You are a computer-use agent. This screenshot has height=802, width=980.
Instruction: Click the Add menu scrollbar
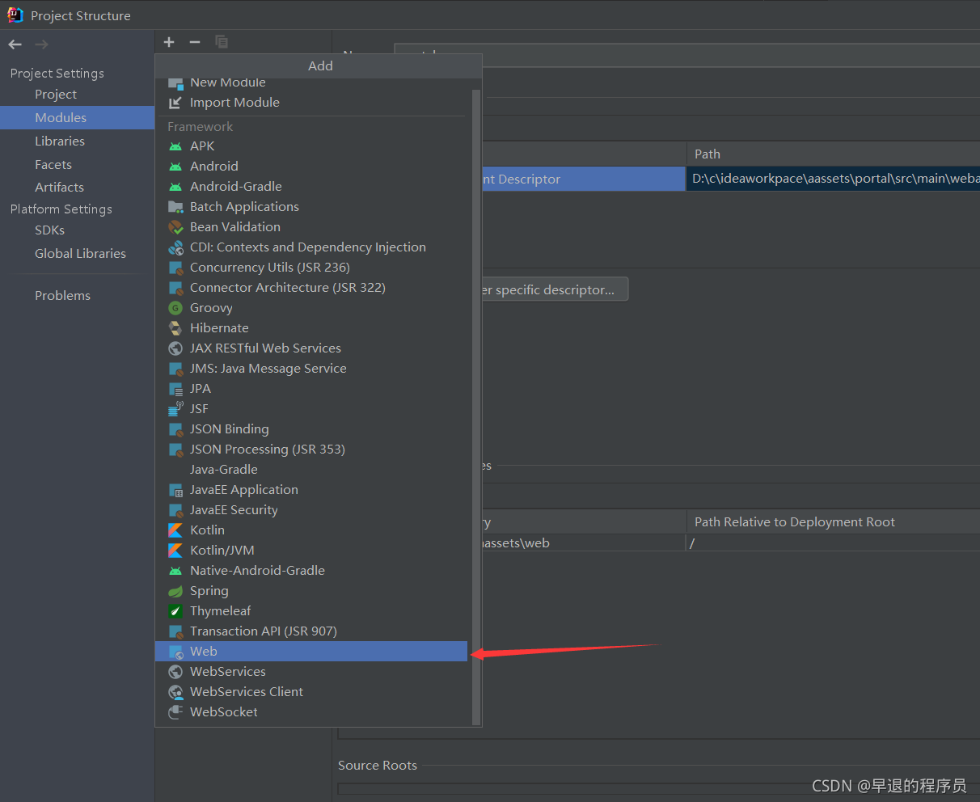pos(475,404)
